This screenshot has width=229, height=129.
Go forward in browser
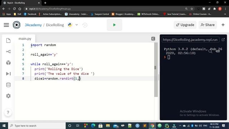[9, 9]
